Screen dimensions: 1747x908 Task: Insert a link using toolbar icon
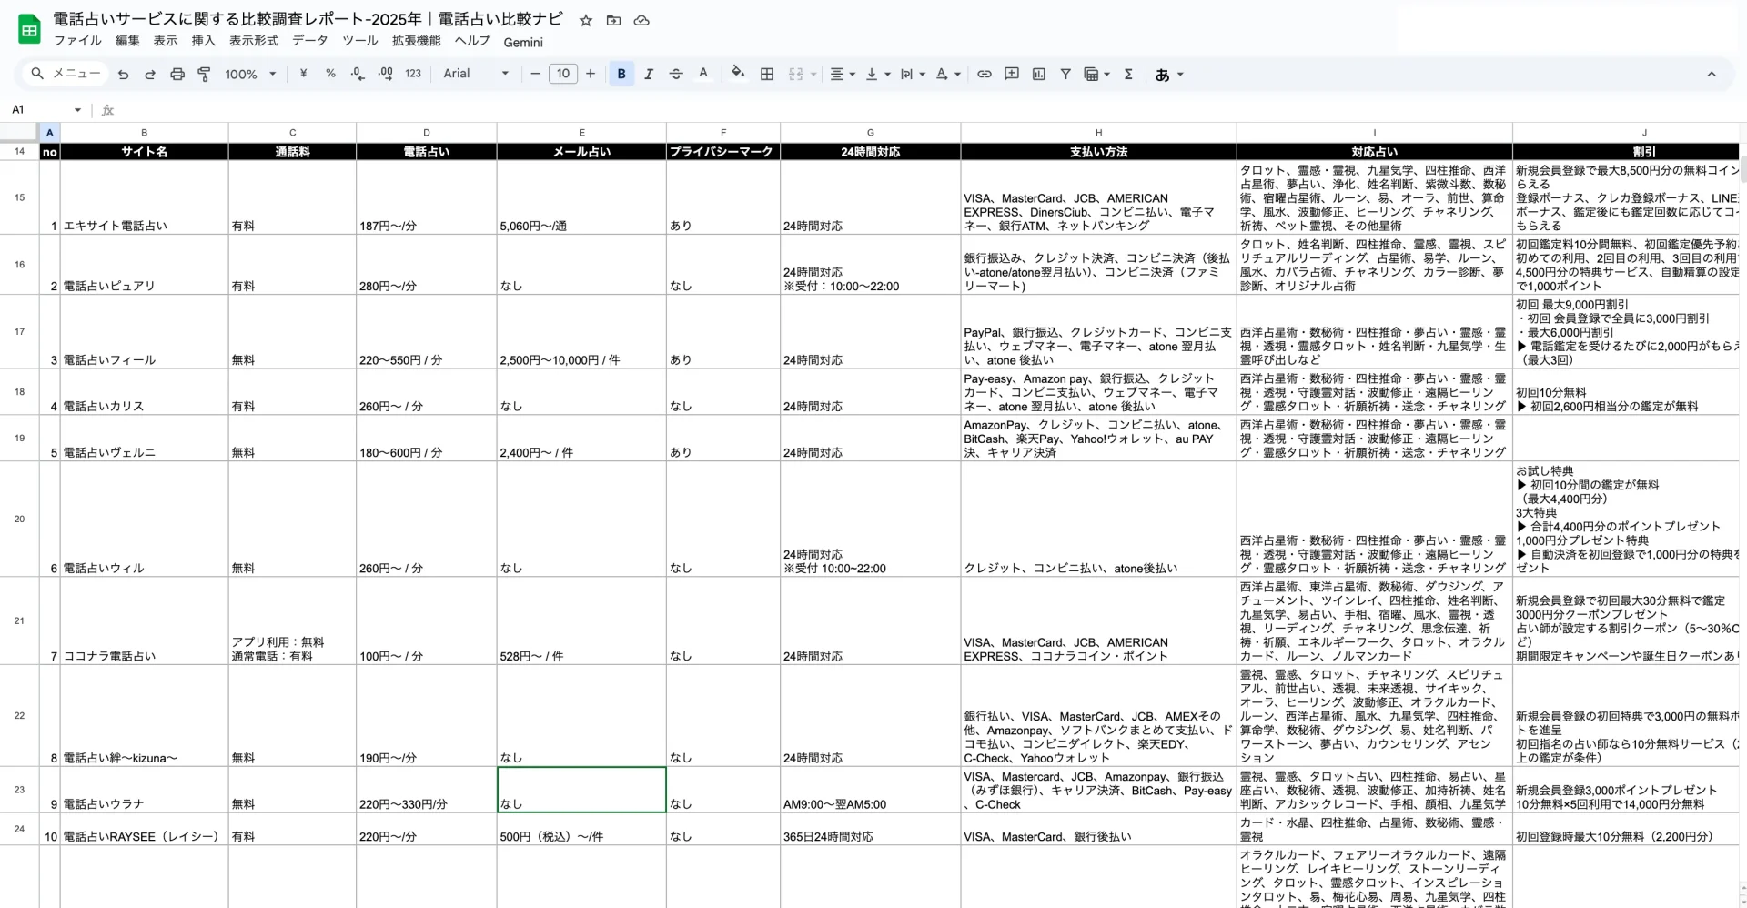pyautogui.click(x=985, y=75)
